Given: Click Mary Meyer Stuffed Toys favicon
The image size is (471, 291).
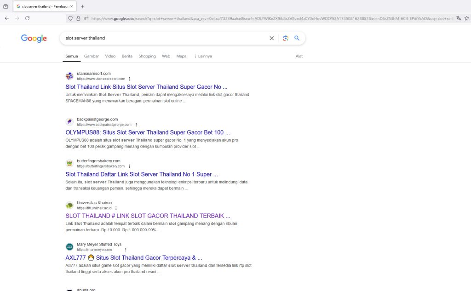Looking at the screenshot, I should pyautogui.click(x=69, y=247).
